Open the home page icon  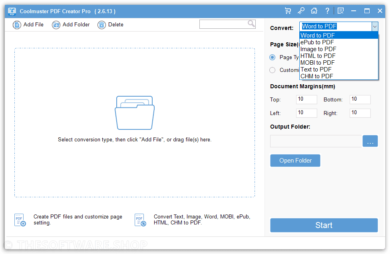(x=314, y=11)
